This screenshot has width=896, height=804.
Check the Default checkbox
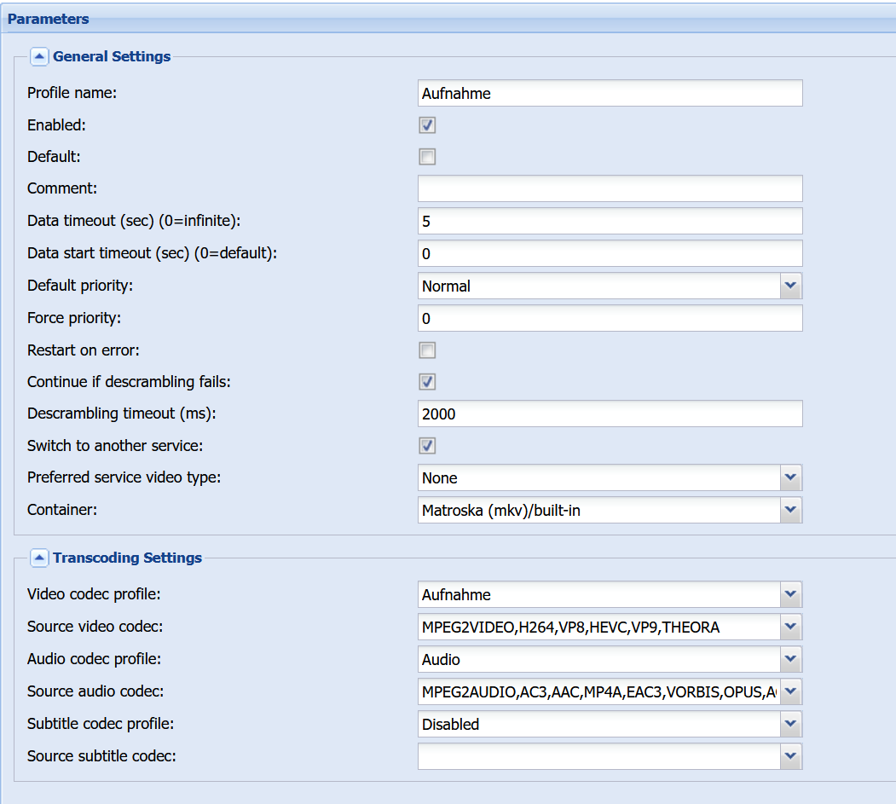(x=427, y=157)
